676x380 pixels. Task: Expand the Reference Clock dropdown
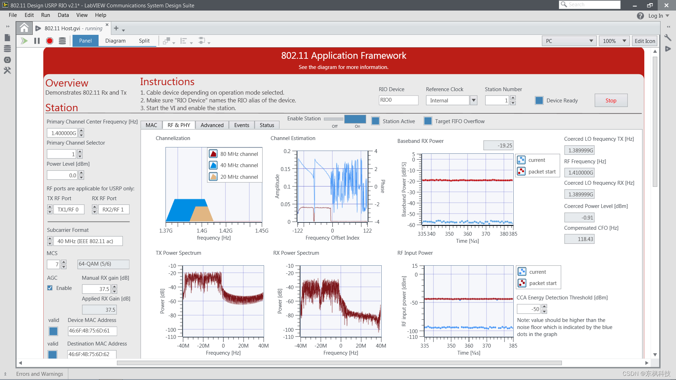(x=474, y=100)
